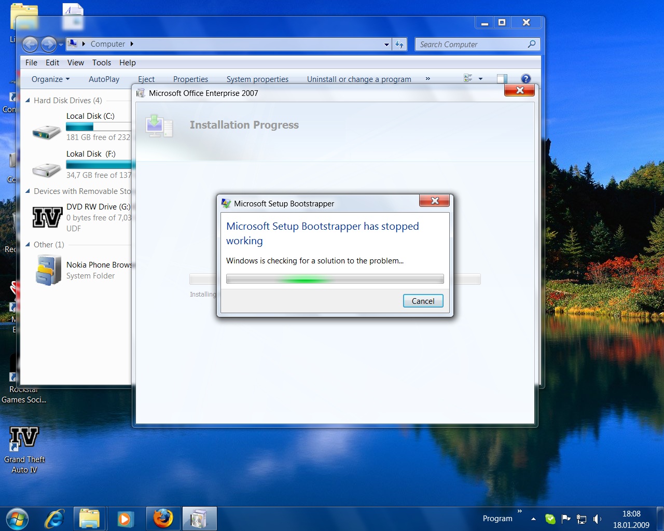This screenshot has width=664, height=531.
Task: Click the Local Disk (C:) capacity bar
Action: (99, 127)
